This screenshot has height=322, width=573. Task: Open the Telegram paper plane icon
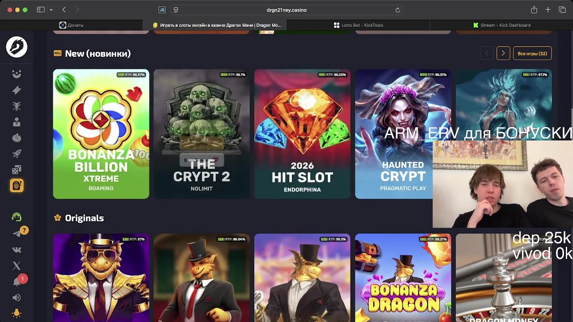(17, 233)
